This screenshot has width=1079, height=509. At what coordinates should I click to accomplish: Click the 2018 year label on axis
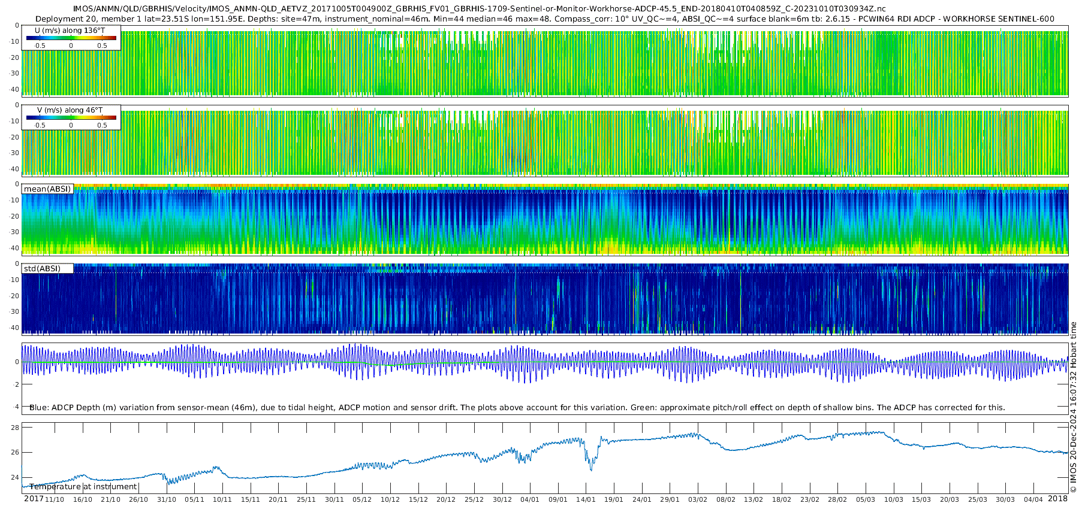pyautogui.click(x=1057, y=499)
